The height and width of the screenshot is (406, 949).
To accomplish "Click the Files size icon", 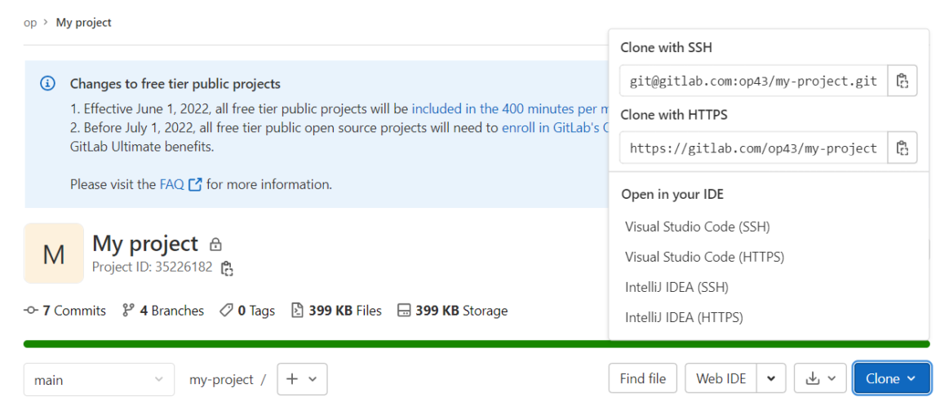I will point(297,311).
